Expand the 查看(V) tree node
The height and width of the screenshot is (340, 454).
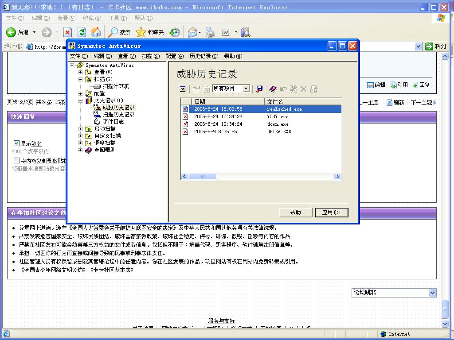click(x=81, y=72)
